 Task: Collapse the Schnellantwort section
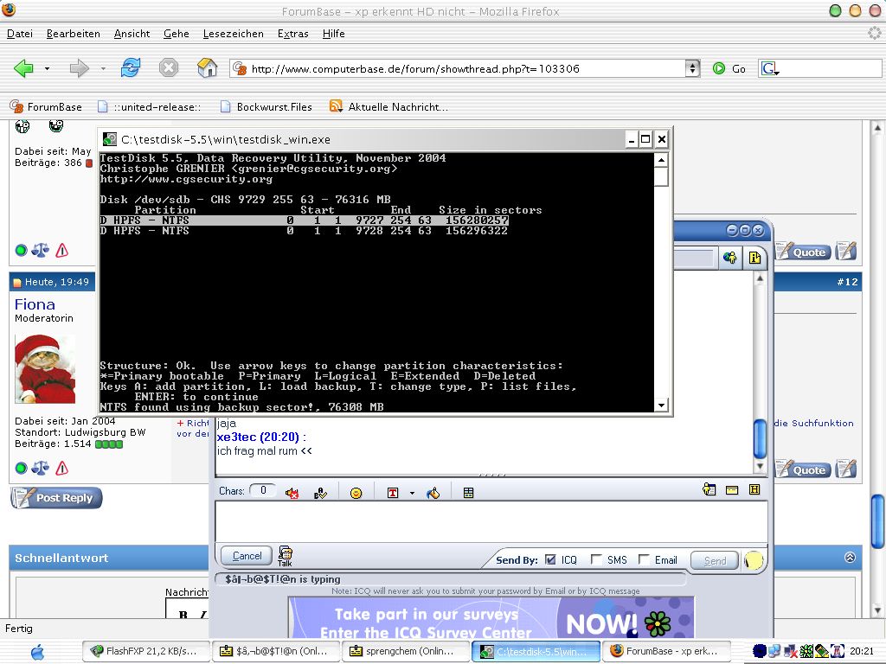pyautogui.click(x=850, y=558)
